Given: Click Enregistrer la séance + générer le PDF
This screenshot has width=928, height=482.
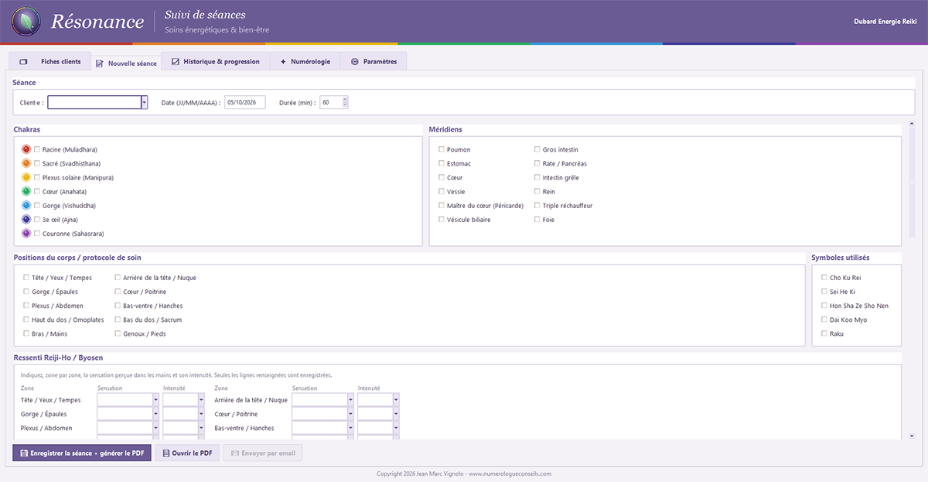Looking at the screenshot, I should pos(82,453).
